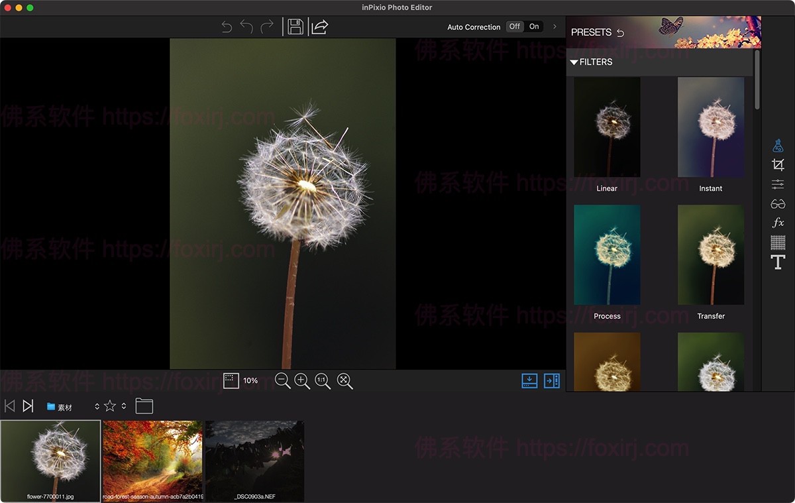Open the star rating filter dropdown
Viewport: 795px width, 503px height.
(123, 406)
